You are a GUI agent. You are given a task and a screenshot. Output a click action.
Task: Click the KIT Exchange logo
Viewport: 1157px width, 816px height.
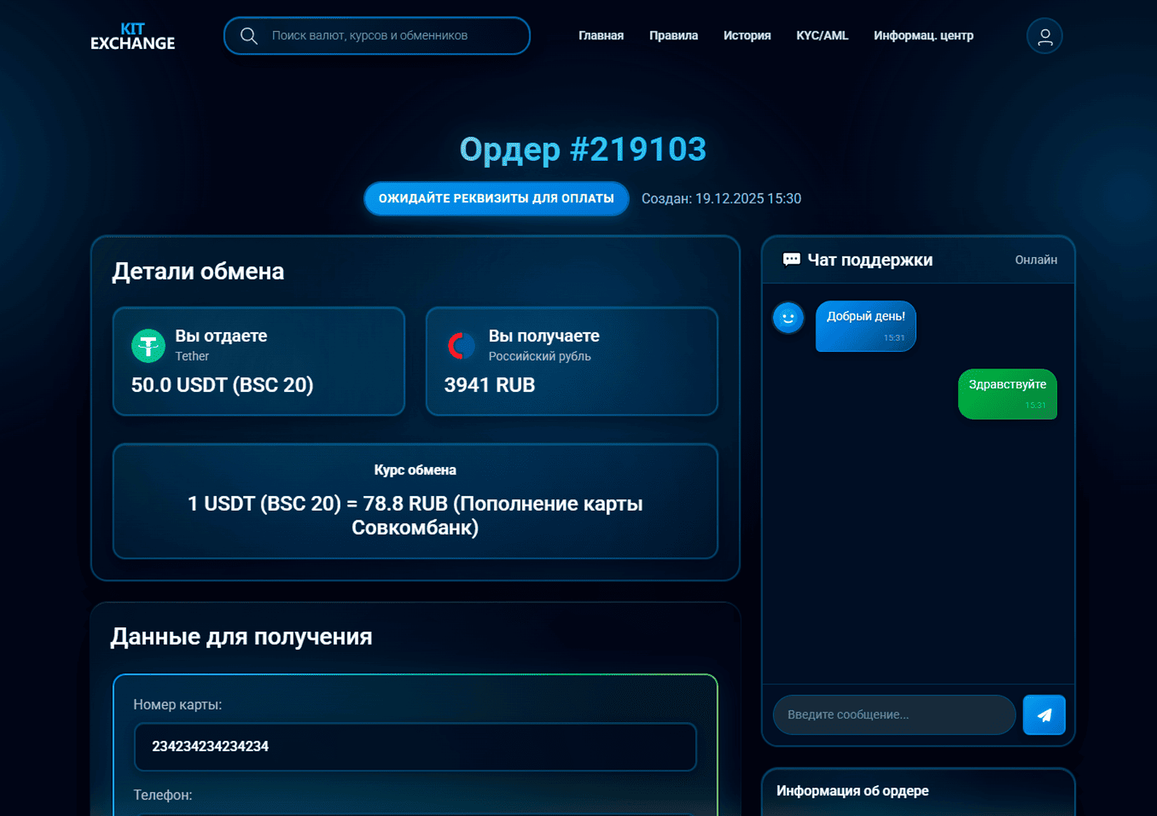tap(133, 36)
